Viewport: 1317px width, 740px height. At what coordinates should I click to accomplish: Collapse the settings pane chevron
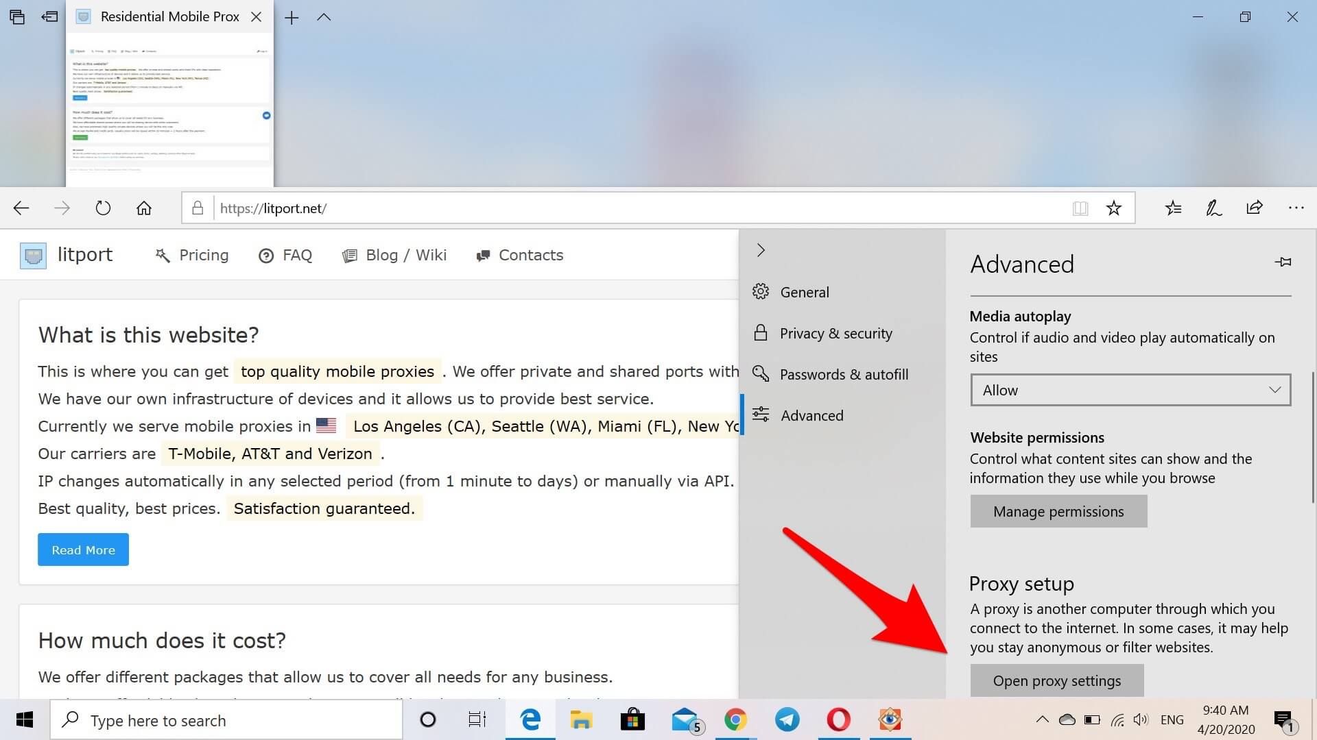coord(760,250)
